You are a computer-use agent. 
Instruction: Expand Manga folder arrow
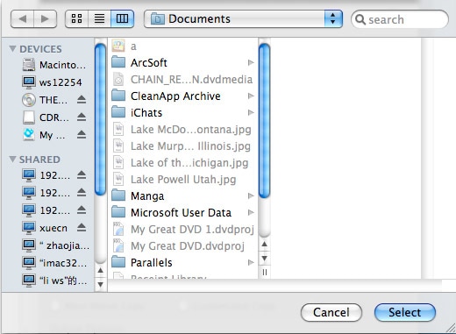(251, 195)
